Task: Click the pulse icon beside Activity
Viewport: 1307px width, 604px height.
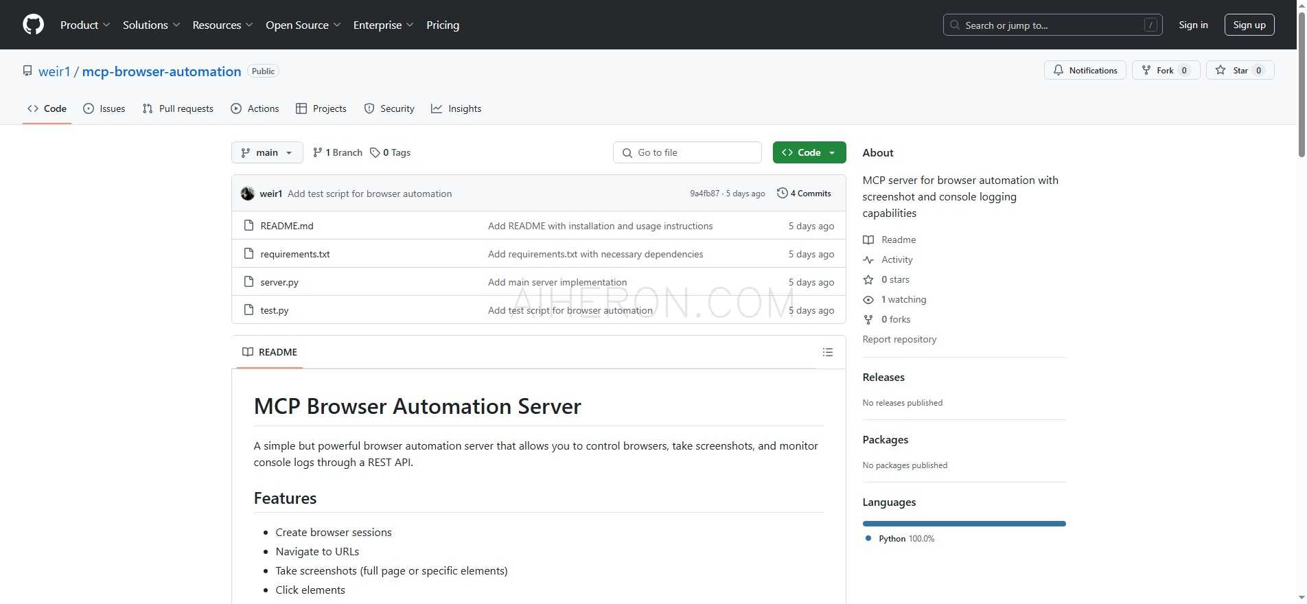Action: point(868,259)
